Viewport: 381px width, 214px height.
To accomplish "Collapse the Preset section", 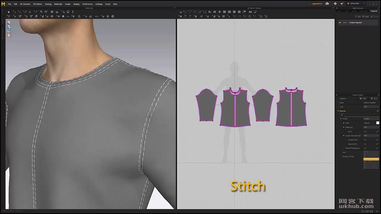I will 341,119.
